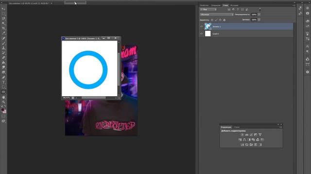311x174 pixels.
Task: Open the Layers panel options menu
Action: coord(294,5)
